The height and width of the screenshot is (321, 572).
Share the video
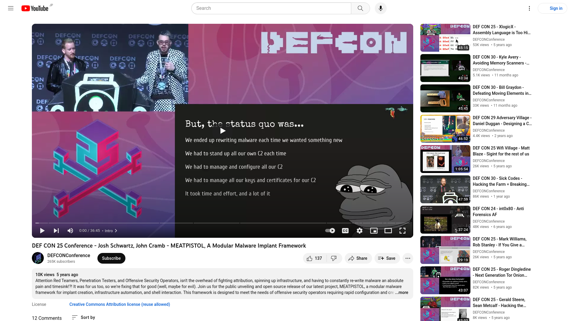coord(358,258)
